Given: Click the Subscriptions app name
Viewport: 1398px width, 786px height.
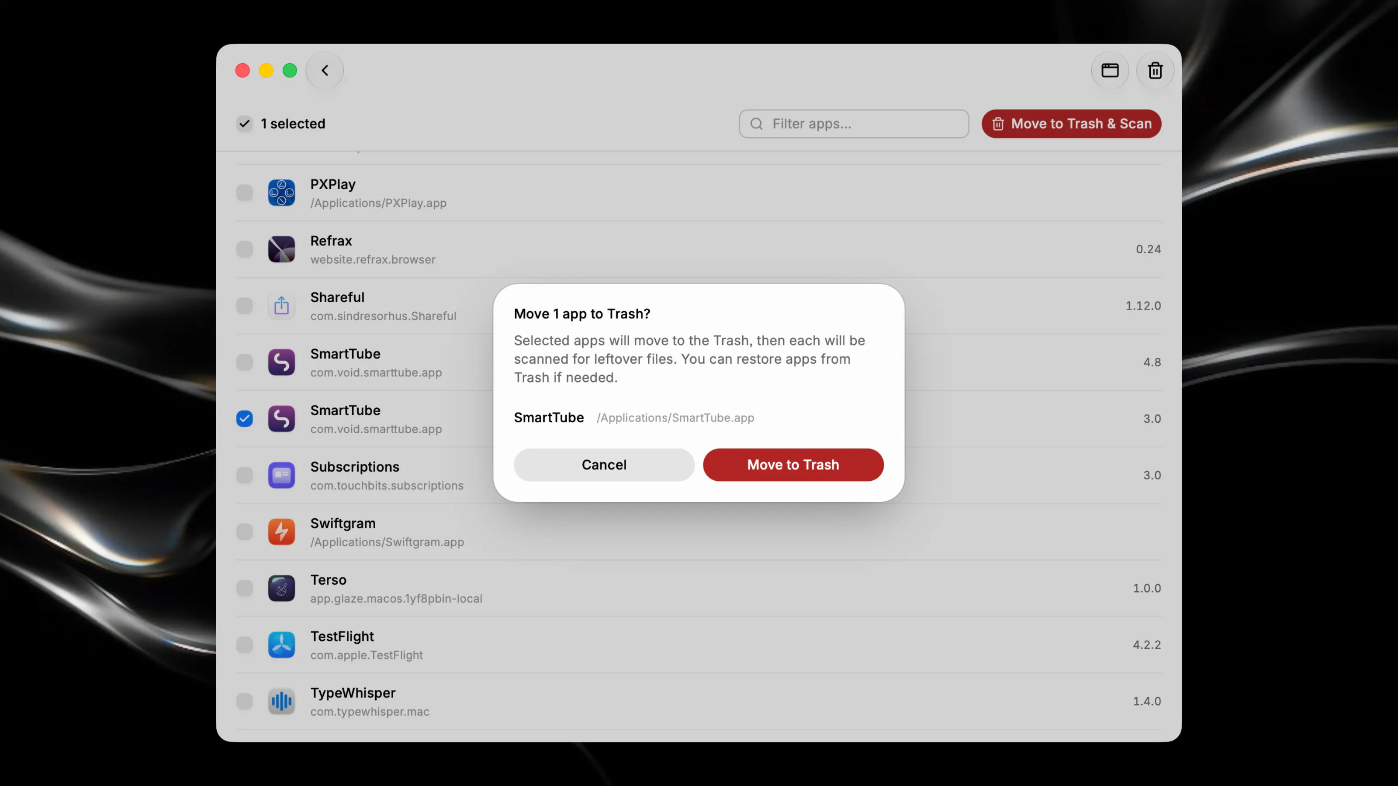Looking at the screenshot, I should coord(354,467).
